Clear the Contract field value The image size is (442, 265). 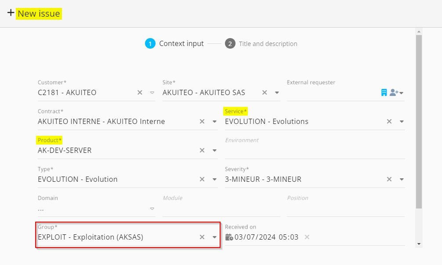(202, 121)
